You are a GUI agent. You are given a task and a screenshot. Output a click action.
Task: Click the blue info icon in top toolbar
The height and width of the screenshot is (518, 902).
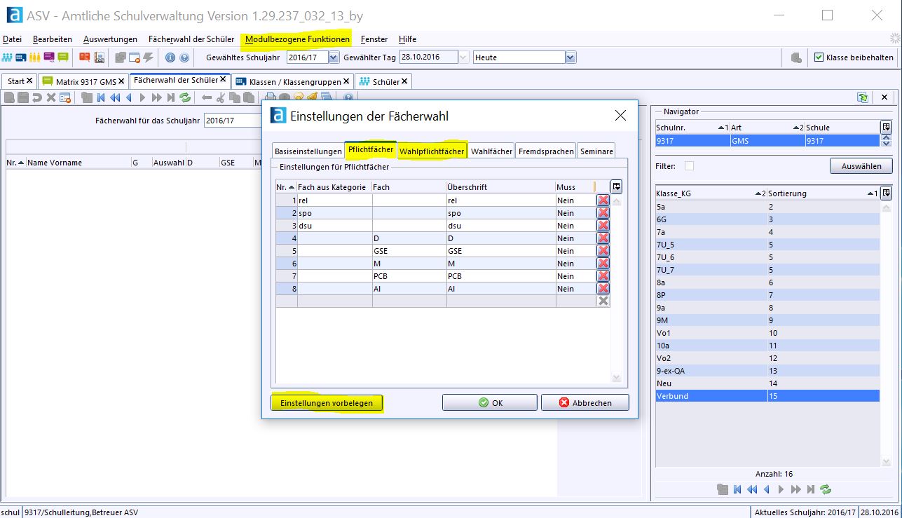tap(170, 57)
